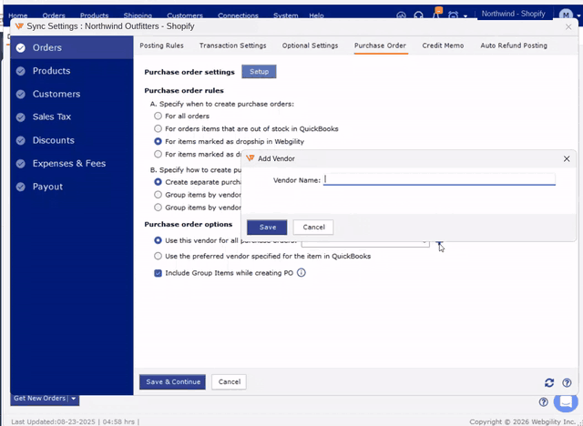This screenshot has width=583, height=426.
Task: Focus the Vendor Name input field
Action: (x=439, y=179)
